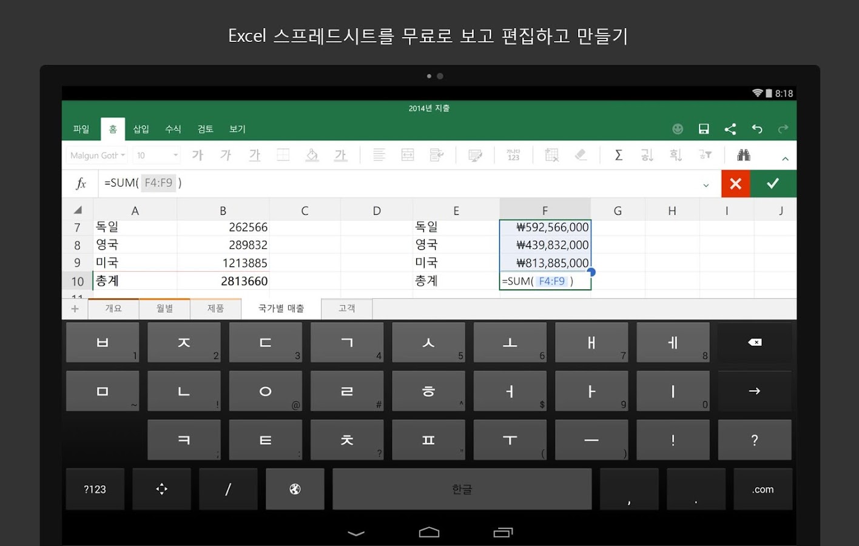Image resolution: width=859 pixels, height=546 pixels.
Task: Toggle bold formatting
Action: [197, 155]
